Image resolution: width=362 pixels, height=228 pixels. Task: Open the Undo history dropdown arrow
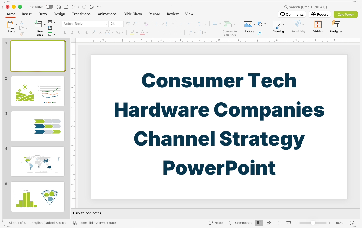(x=79, y=7)
